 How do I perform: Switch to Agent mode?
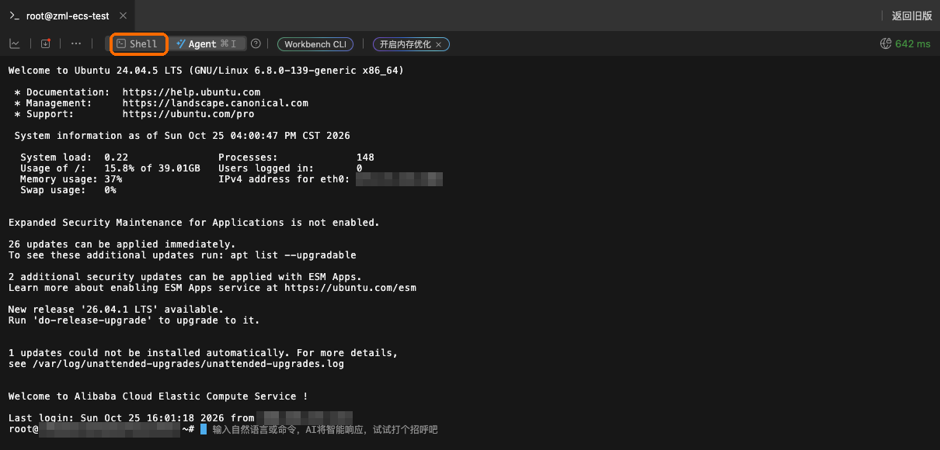[x=207, y=44]
